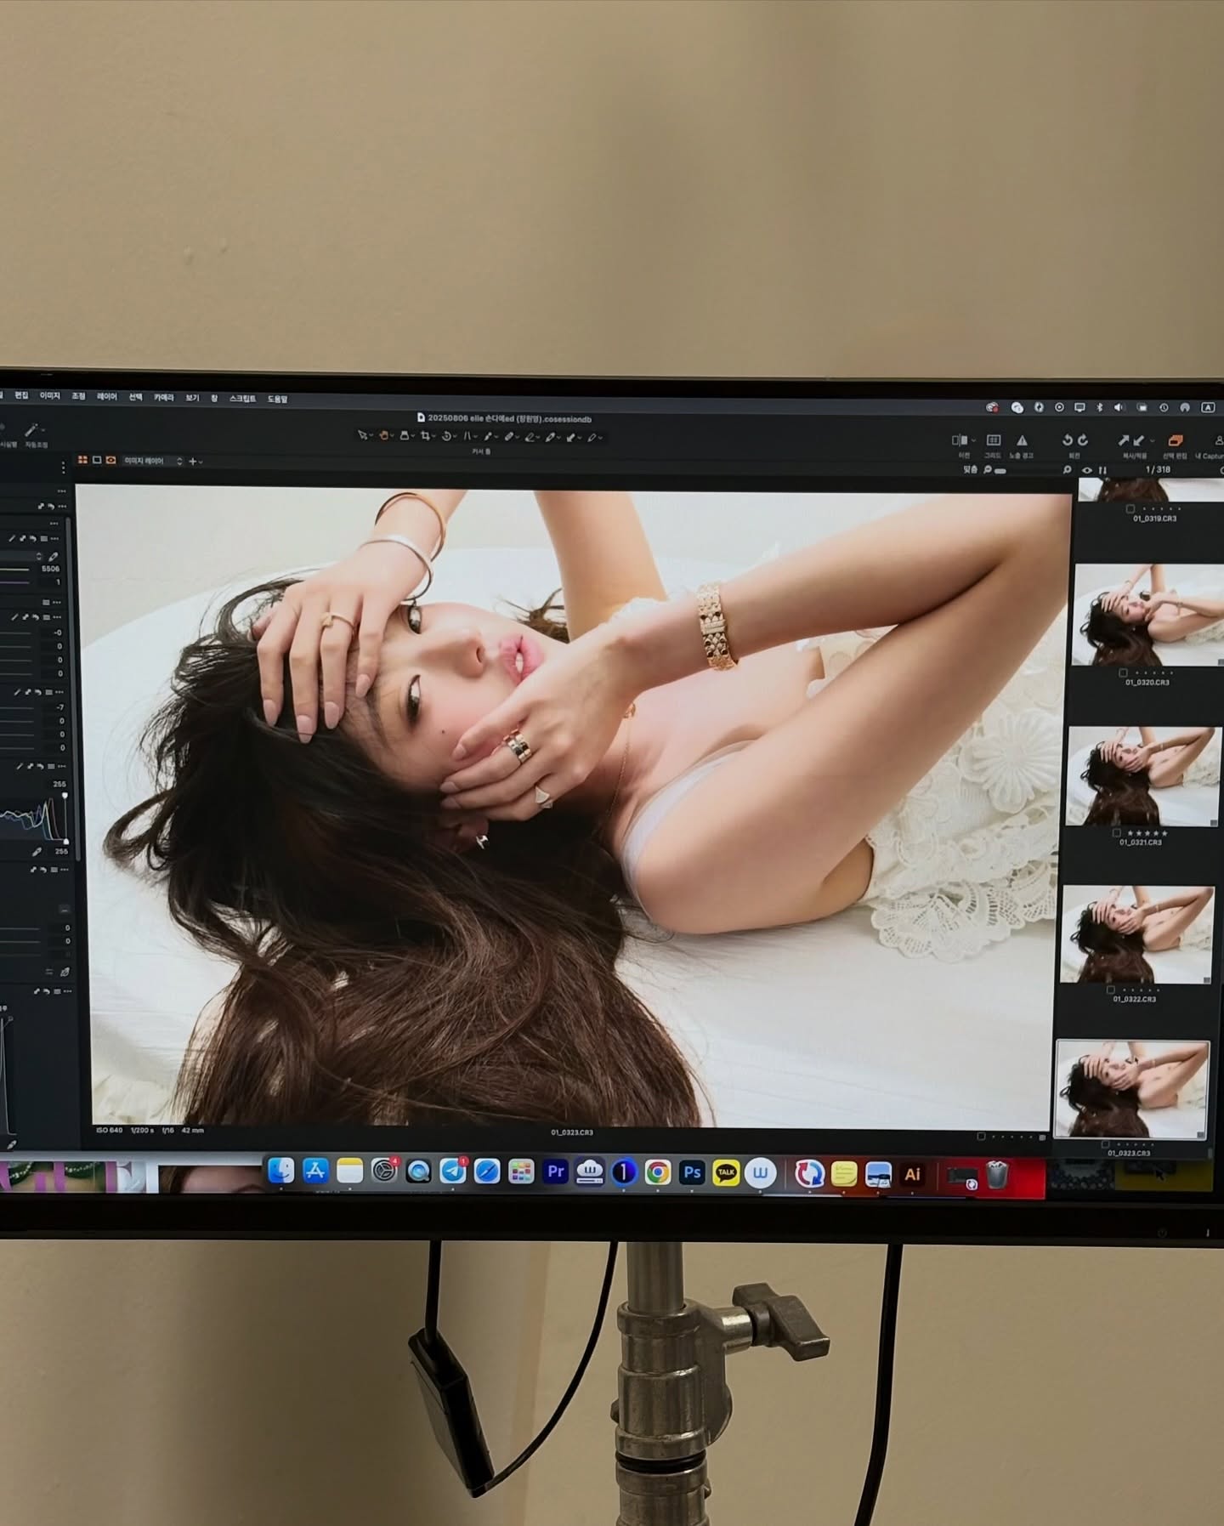Image resolution: width=1224 pixels, height=1526 pixels.
Task: Tick the checkbox under thumbnail 01_0320.CR3
Action: point(1124,673)
